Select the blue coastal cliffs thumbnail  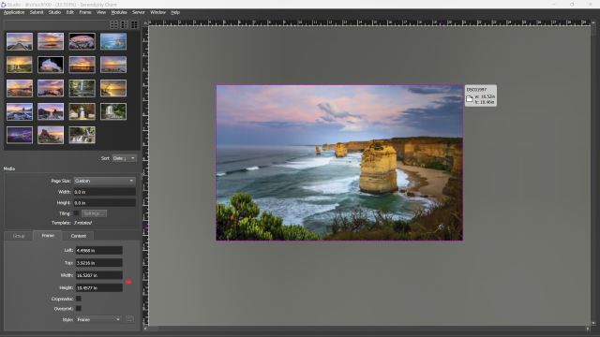coord(113,41)
